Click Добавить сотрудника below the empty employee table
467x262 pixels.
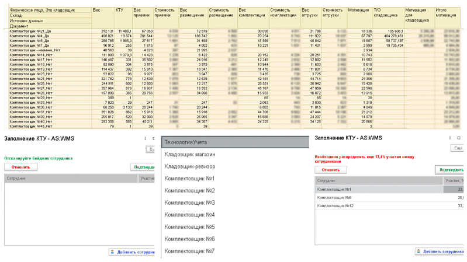[132, 252]
